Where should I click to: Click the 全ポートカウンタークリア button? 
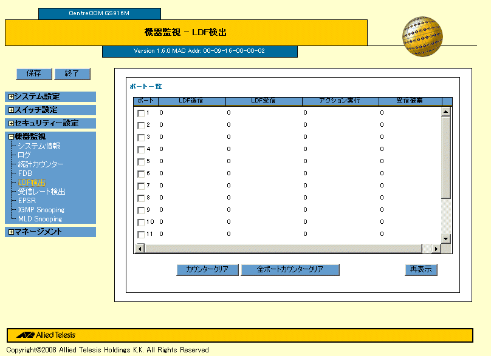(x=290, y=270)
